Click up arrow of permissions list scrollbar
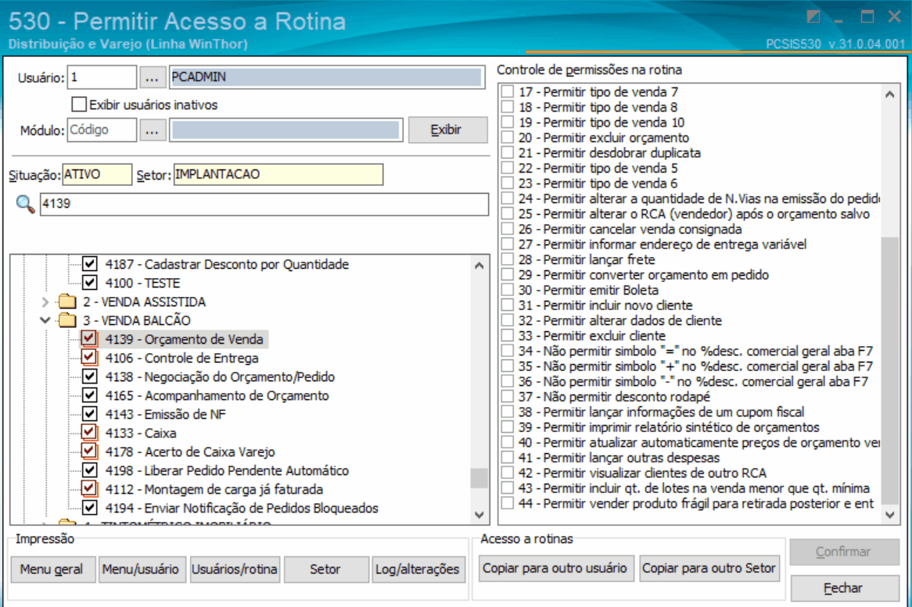The image size is (912, 607). (x=890, y=94)
